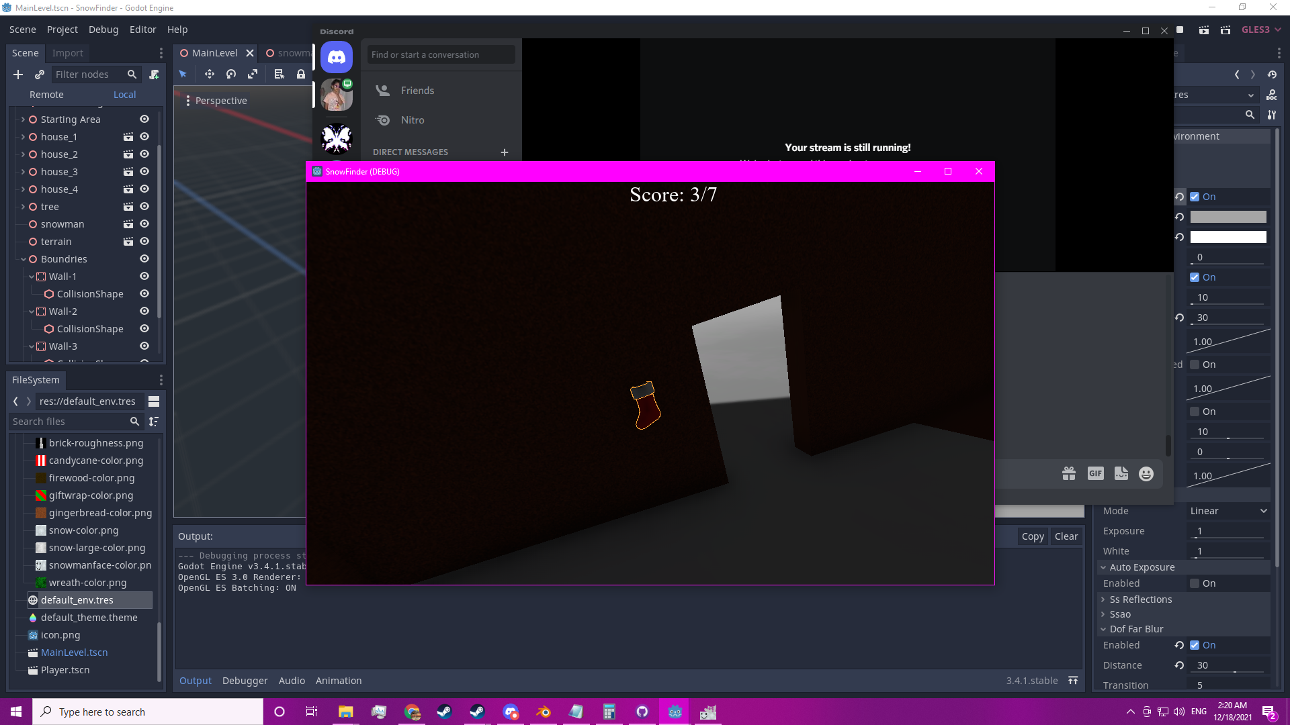The image size is (1290, 725).
Task: Open Discord home button
Action: coord(337,58)
